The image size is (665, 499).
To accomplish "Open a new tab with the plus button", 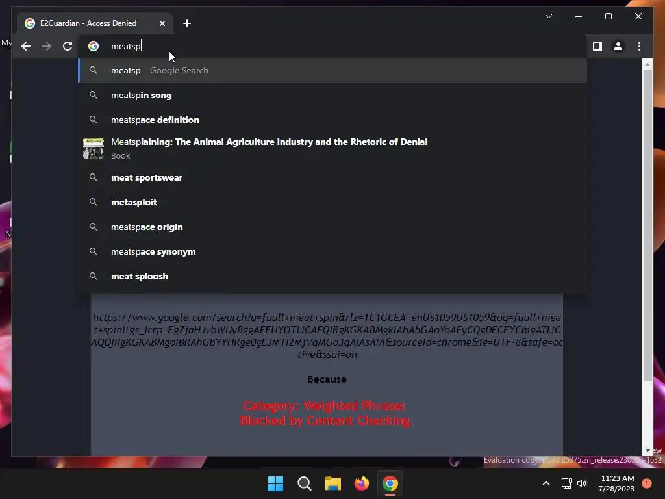I will 186,23.
